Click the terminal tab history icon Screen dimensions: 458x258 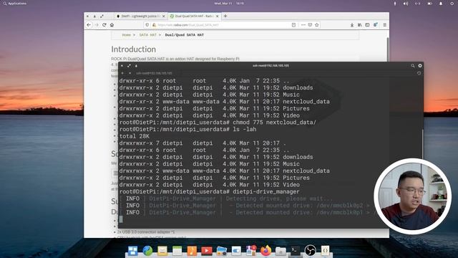[419, 73]
